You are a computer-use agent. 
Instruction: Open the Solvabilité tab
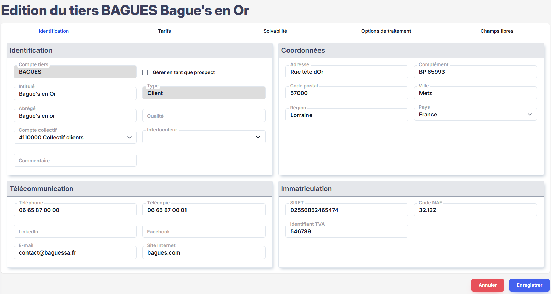pos(275,31)
